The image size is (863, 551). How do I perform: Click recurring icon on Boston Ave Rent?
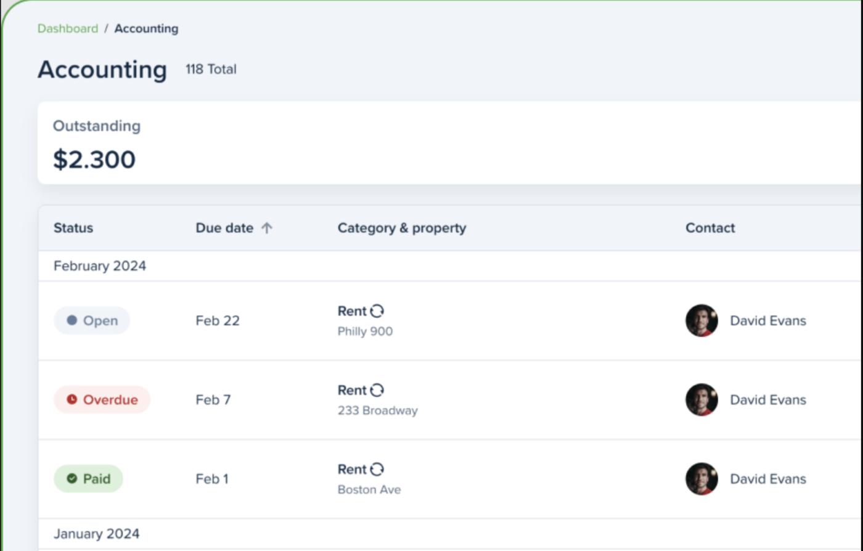point(377,469)
